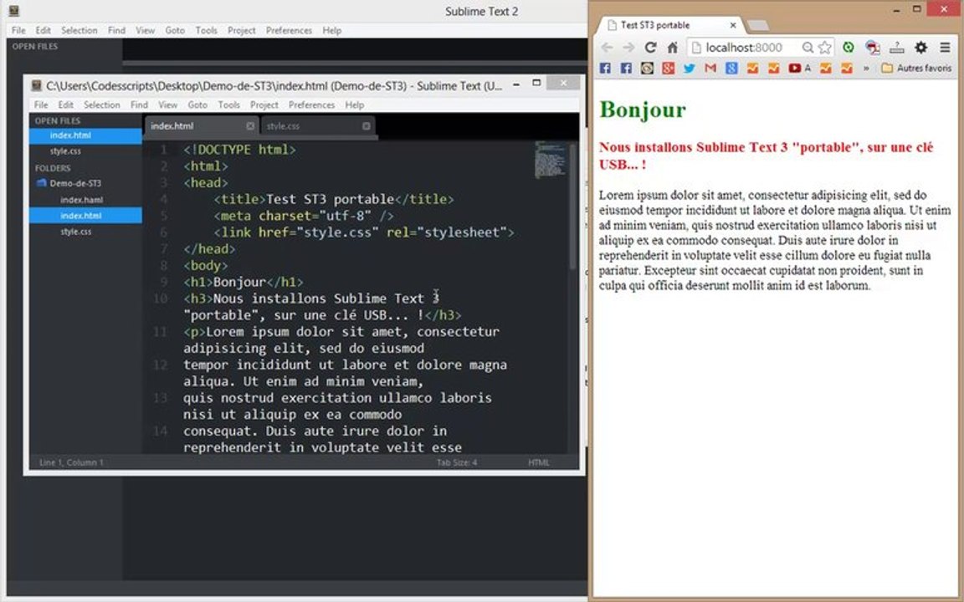This screenshot has height=602, width=964.
Task: Close the Test ST3 portable browser tab
Action: 733,25
